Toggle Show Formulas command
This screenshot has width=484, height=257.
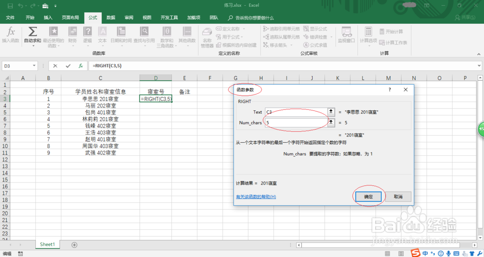tap(315, 29)
